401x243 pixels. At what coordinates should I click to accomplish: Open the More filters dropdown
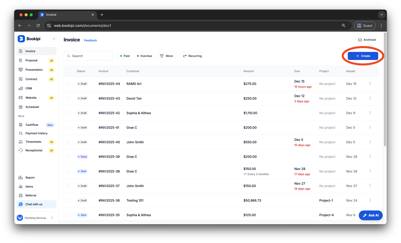(x=166, y=56)
